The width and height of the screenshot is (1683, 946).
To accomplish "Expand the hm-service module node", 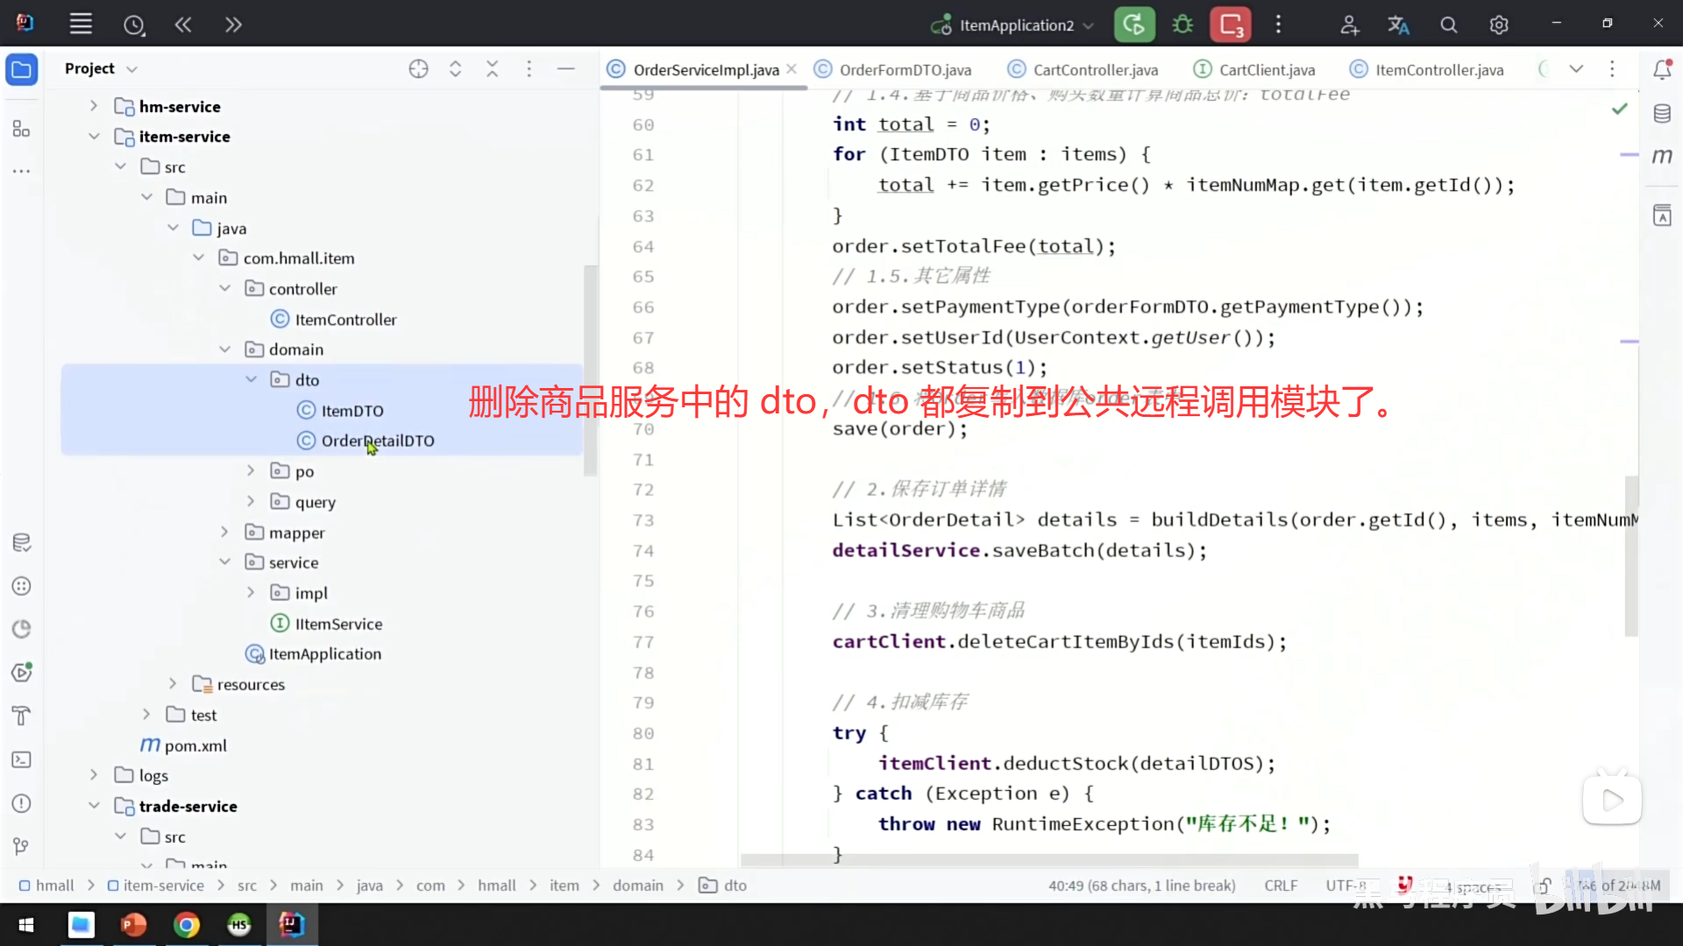I will (x=94, y=106).
